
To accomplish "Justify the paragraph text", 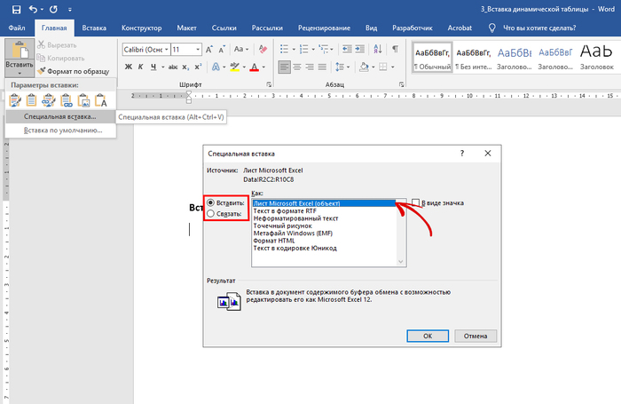I will pyautogui.click(x=322, y=67).
